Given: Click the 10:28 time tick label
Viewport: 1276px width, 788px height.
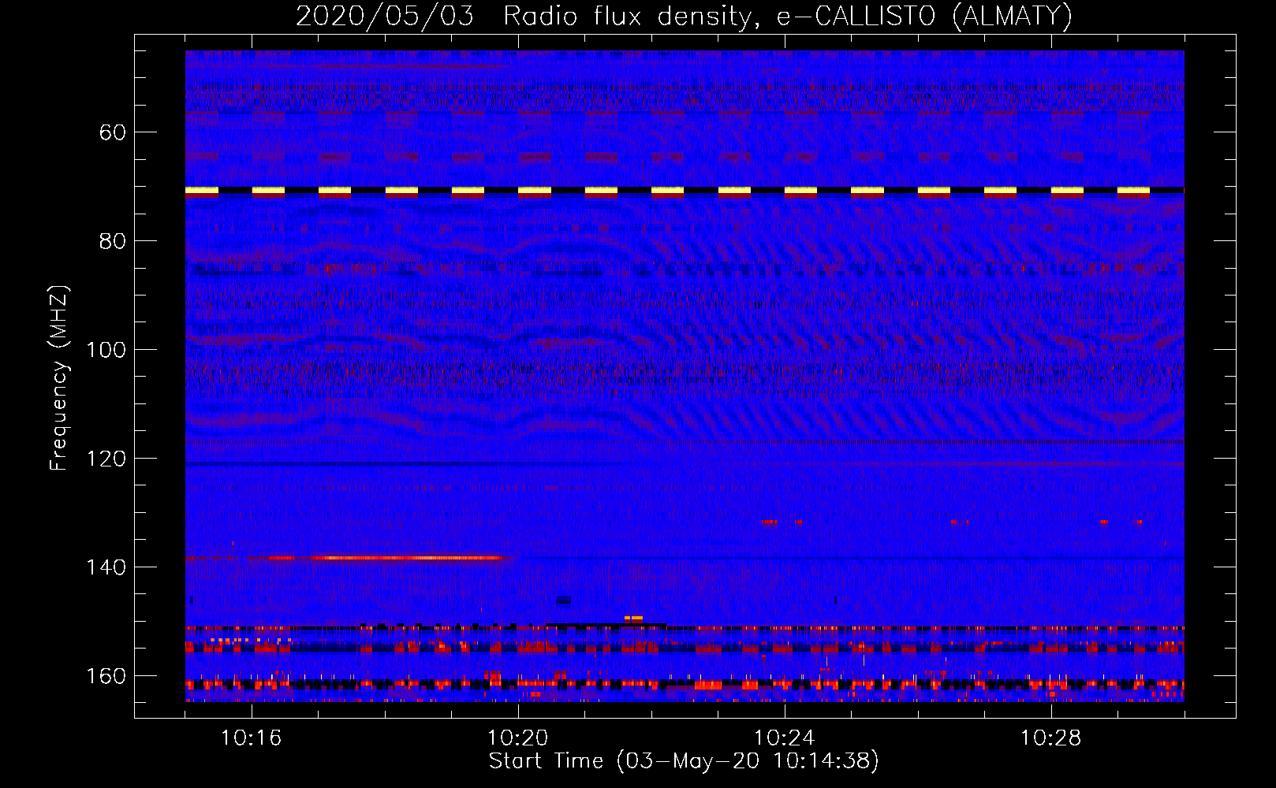Looking at the screenshot, I should tap(1051, 738).
